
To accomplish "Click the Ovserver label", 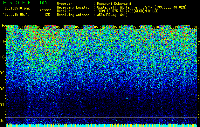I will coord(65,3).
